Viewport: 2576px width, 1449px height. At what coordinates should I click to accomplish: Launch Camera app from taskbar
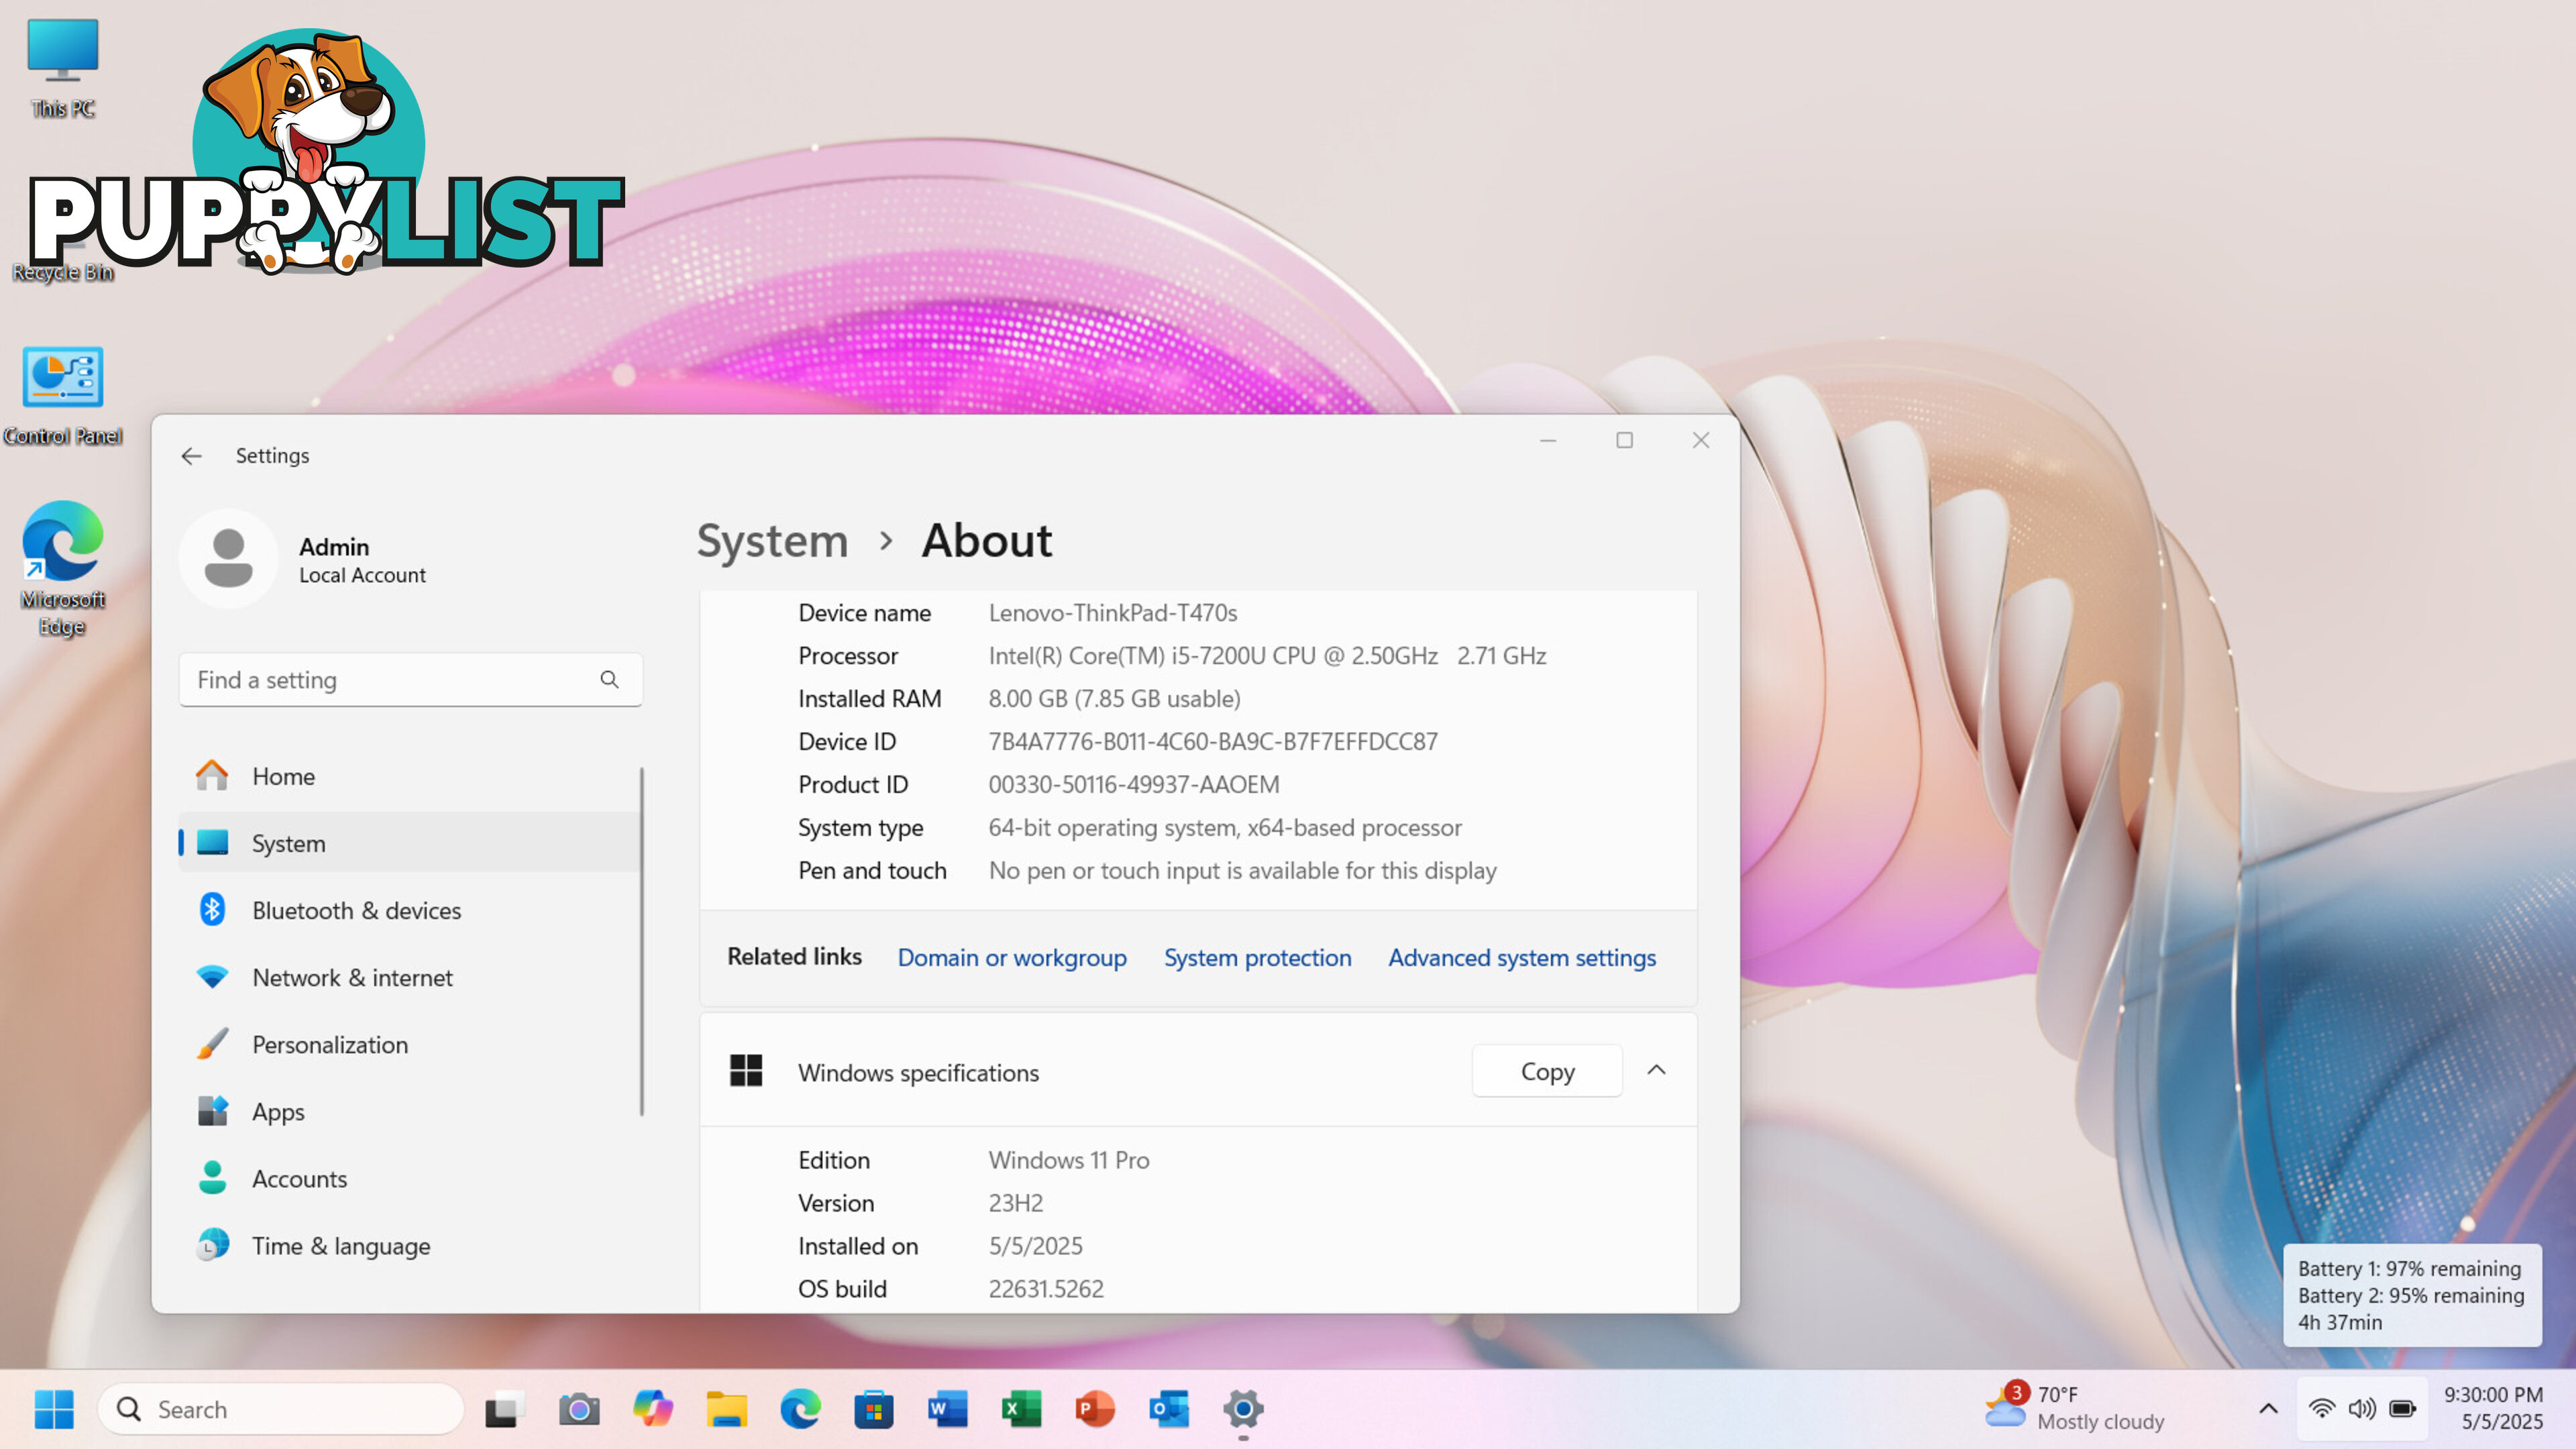[579, 1409]
